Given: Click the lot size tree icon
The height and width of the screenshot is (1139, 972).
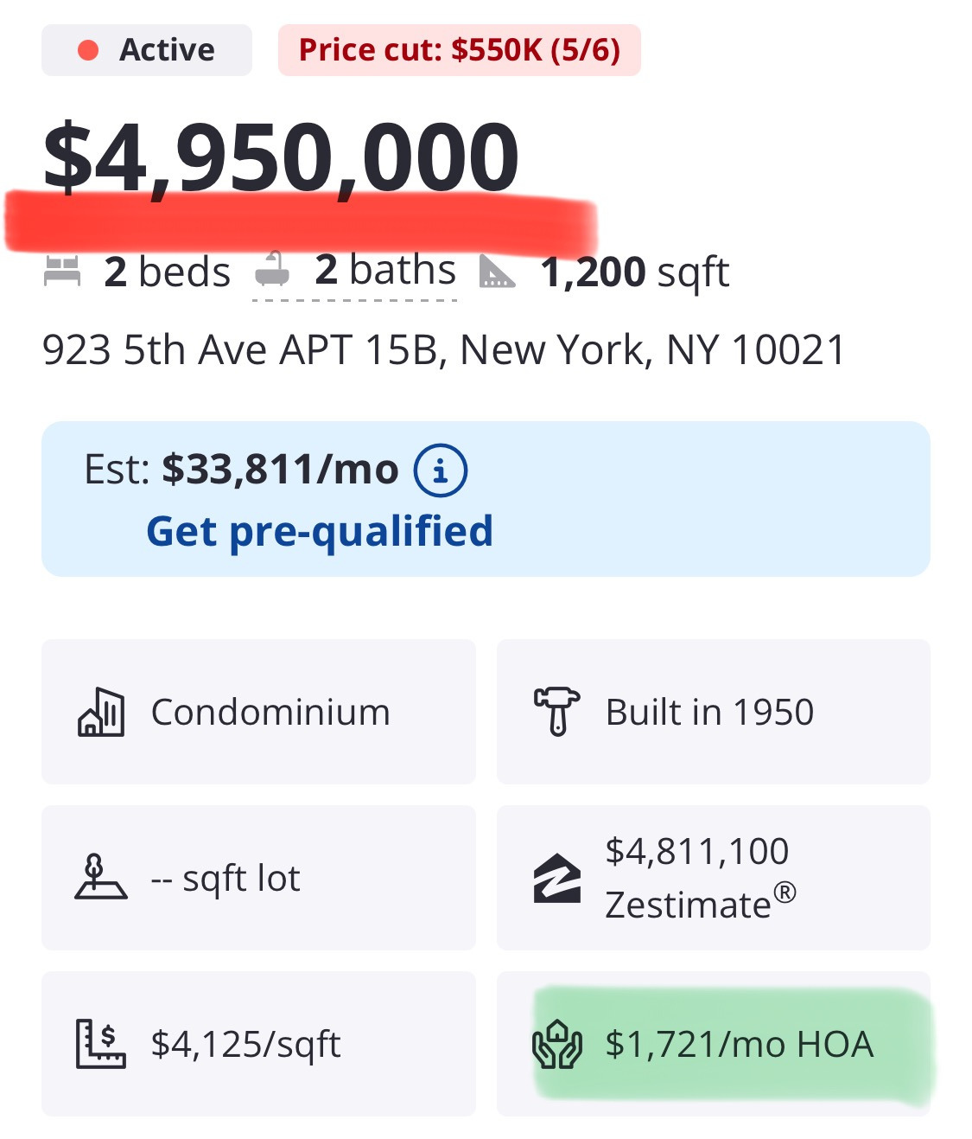Looking at the screenshot, I should point(100,878).
